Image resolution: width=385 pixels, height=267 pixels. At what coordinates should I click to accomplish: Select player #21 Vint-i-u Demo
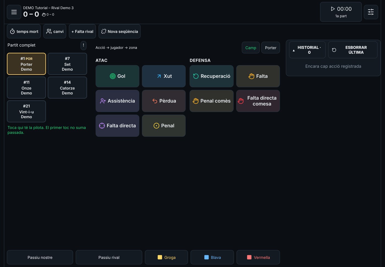point(26,111)
